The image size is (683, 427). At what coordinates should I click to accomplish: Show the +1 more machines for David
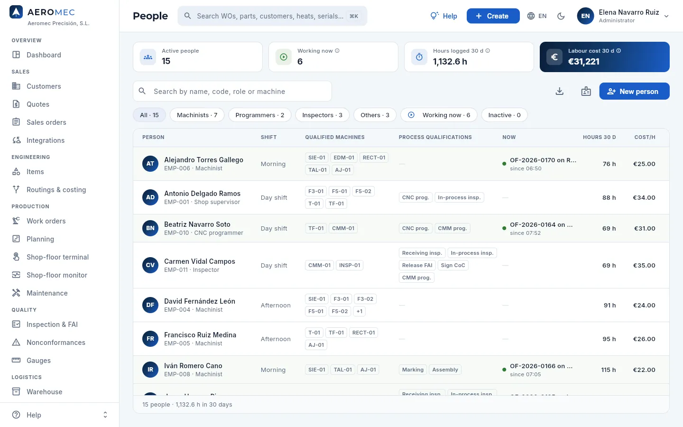pyautogui.click(x=360, y=311)
